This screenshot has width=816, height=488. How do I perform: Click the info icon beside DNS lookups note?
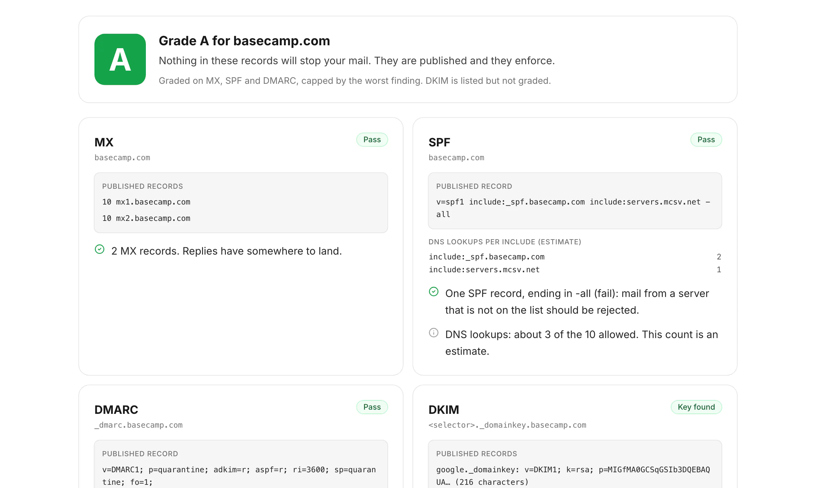(x=434, y=333)
